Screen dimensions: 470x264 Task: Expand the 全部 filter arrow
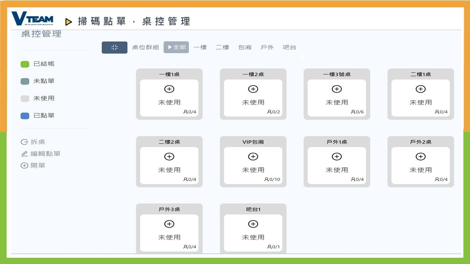tap(169, 47)
